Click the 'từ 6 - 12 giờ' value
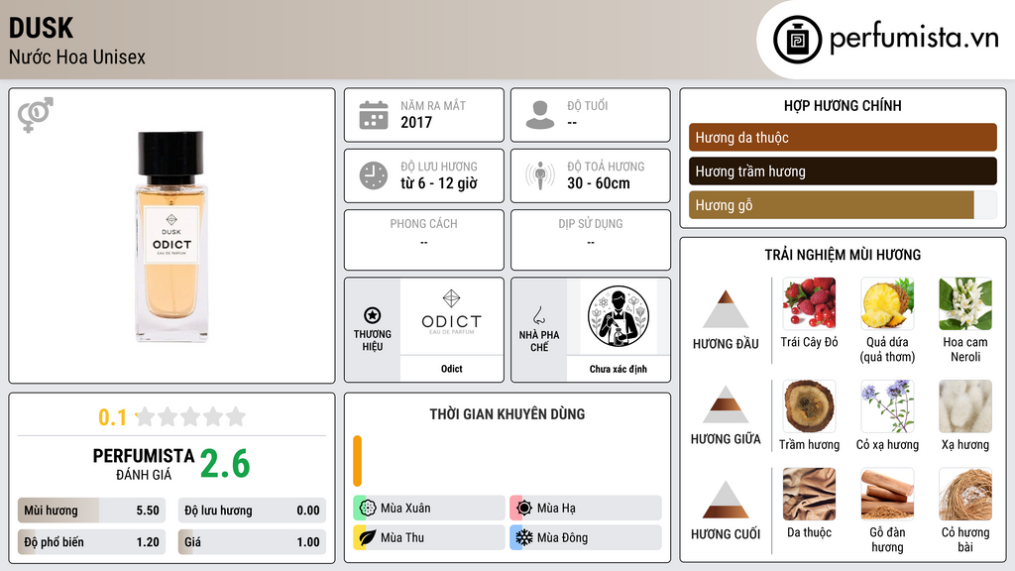 tap(439, 183)
